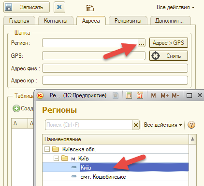
Task: Switch to the Контакты tab
Action: tap(56, 21)
